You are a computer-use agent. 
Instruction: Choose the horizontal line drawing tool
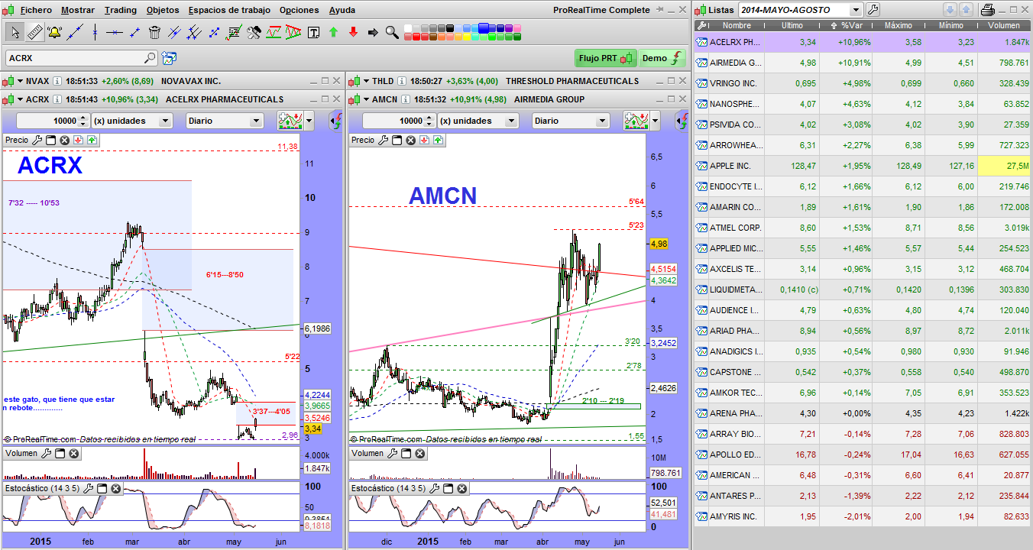tap(115, 32)
